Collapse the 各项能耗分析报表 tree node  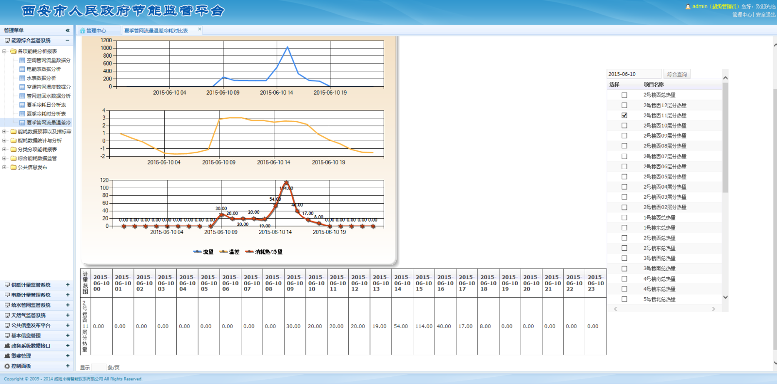click(4, 51)
